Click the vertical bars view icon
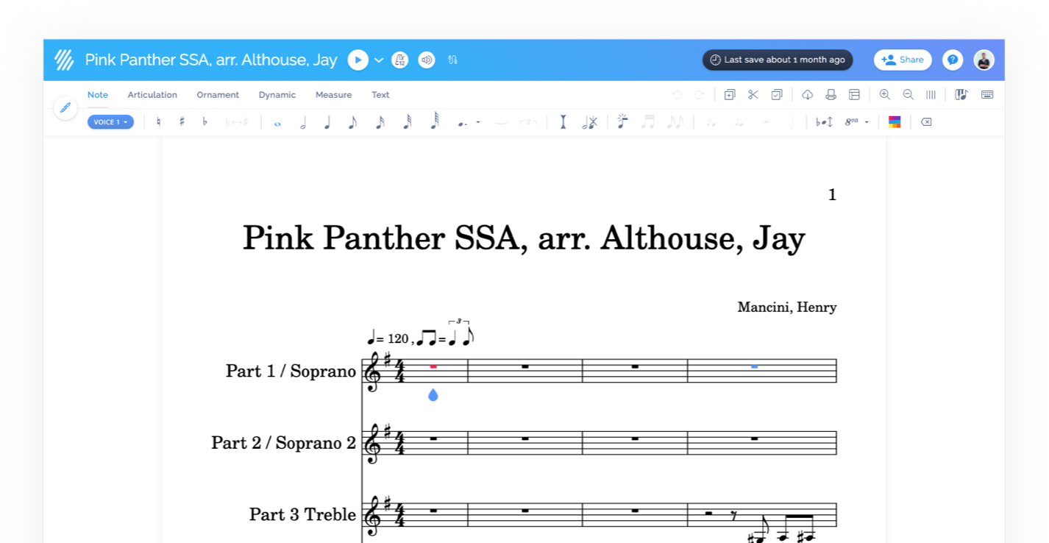 931,94
